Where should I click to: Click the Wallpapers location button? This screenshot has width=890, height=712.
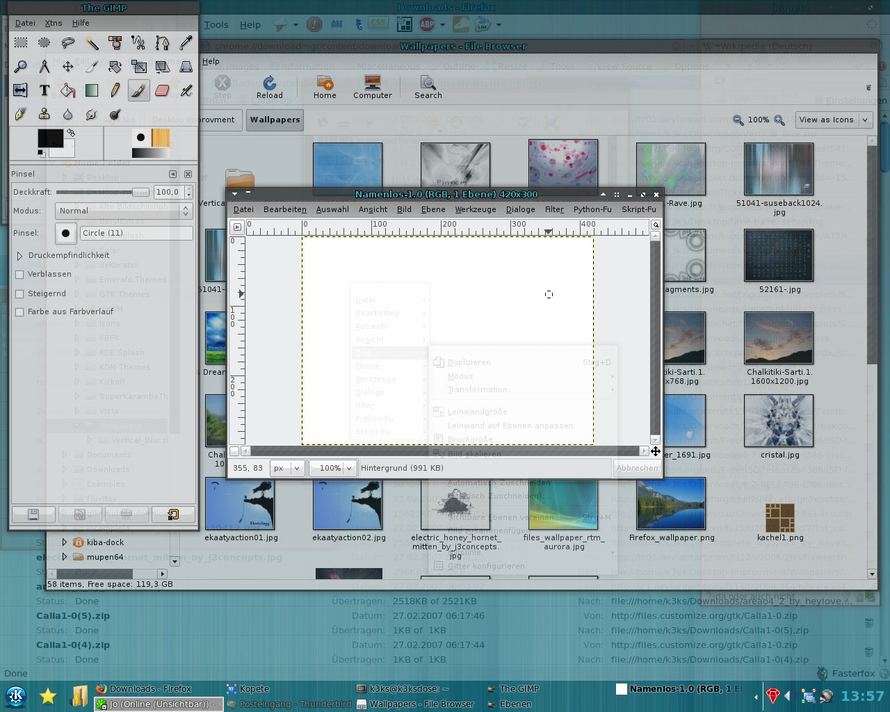pyautogui.click(x=275, y=120)
